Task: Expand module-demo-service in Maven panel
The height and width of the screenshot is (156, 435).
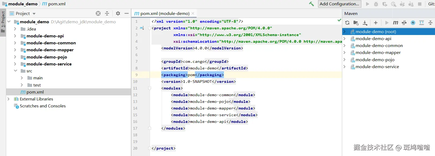Action: point(345,67)
